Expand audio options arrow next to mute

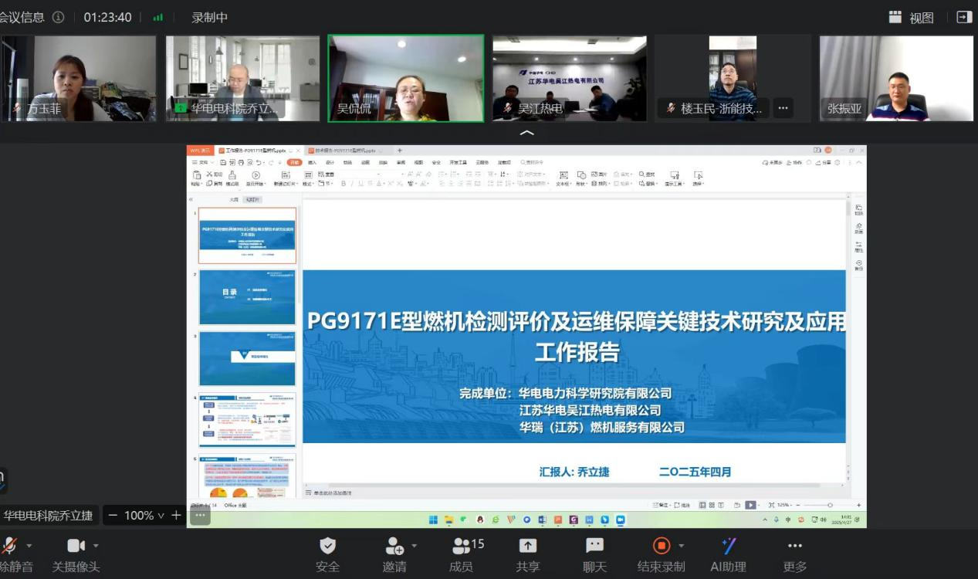pos(30,546)
